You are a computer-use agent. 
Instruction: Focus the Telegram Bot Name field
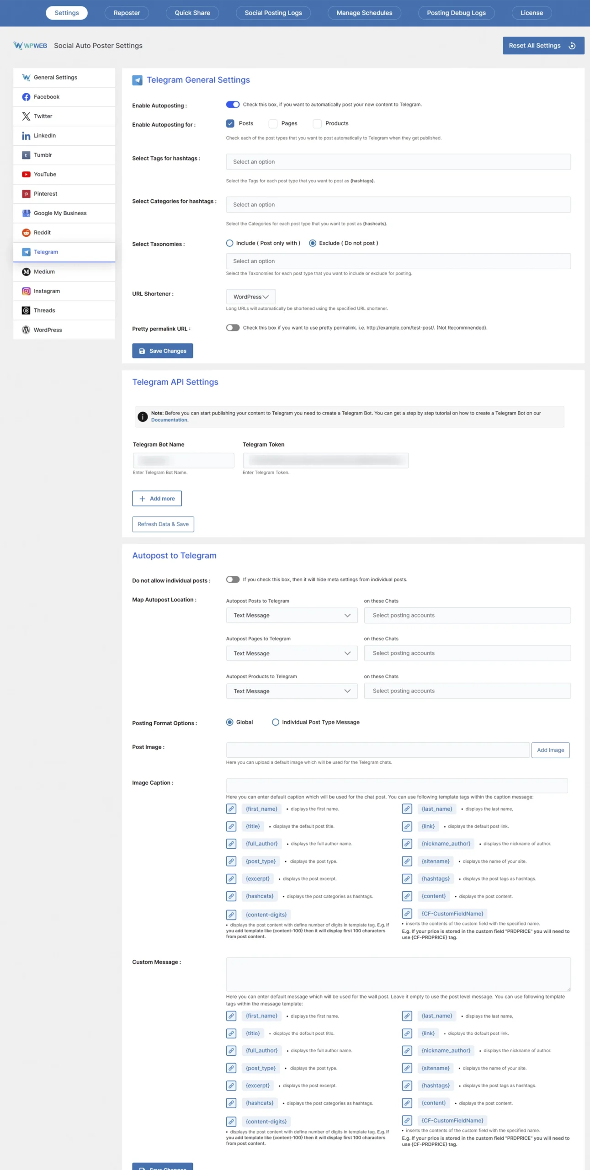tap(183, 460)
